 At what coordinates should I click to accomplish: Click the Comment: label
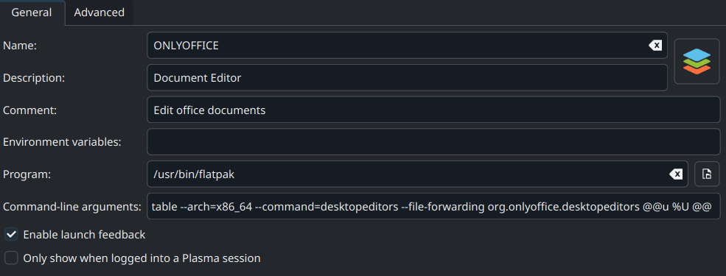[30, 110]
